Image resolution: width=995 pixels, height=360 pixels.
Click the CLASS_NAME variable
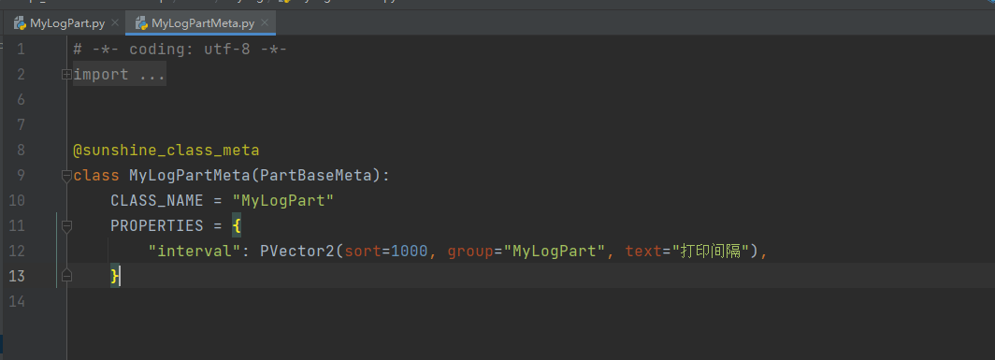[x=157, y=201]
